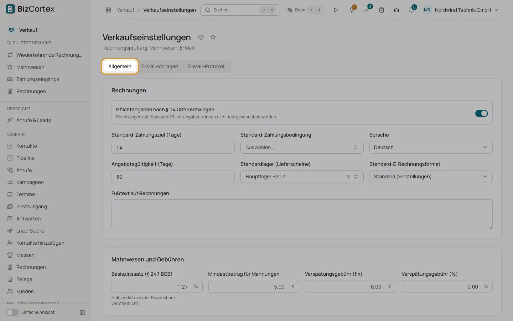Open Zahlungseingänge in recently visited
The width and height of the screenshot is (513, 321).
tap(46, 79)
